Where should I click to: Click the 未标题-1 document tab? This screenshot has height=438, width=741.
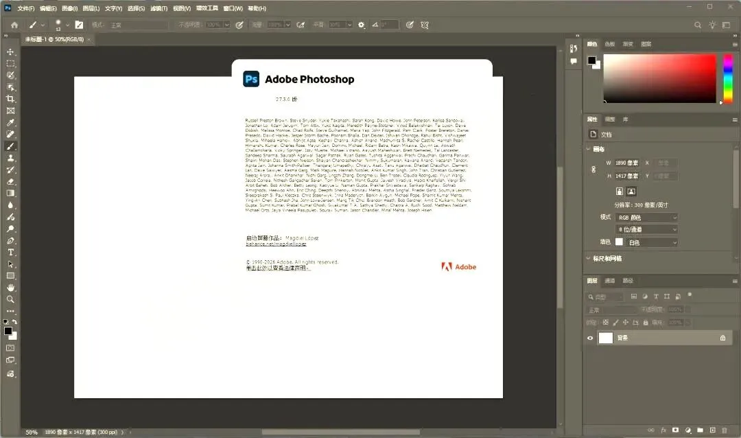tap(54, 39)
